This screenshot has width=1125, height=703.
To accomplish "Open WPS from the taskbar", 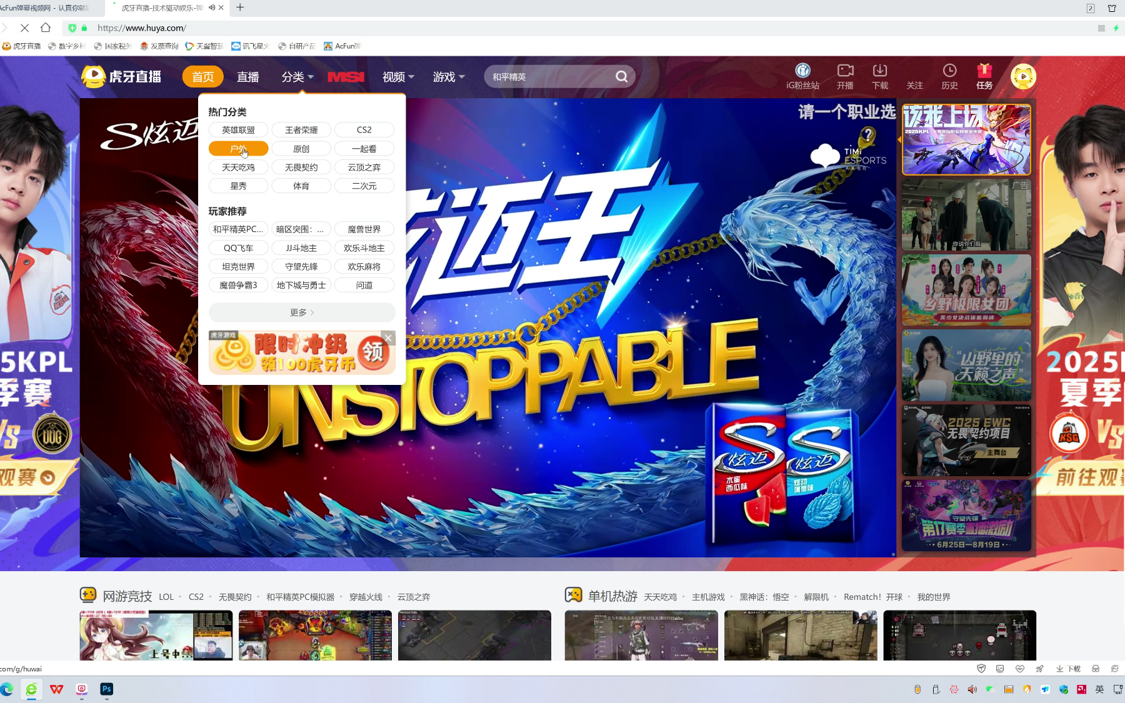I will (57, 689).
